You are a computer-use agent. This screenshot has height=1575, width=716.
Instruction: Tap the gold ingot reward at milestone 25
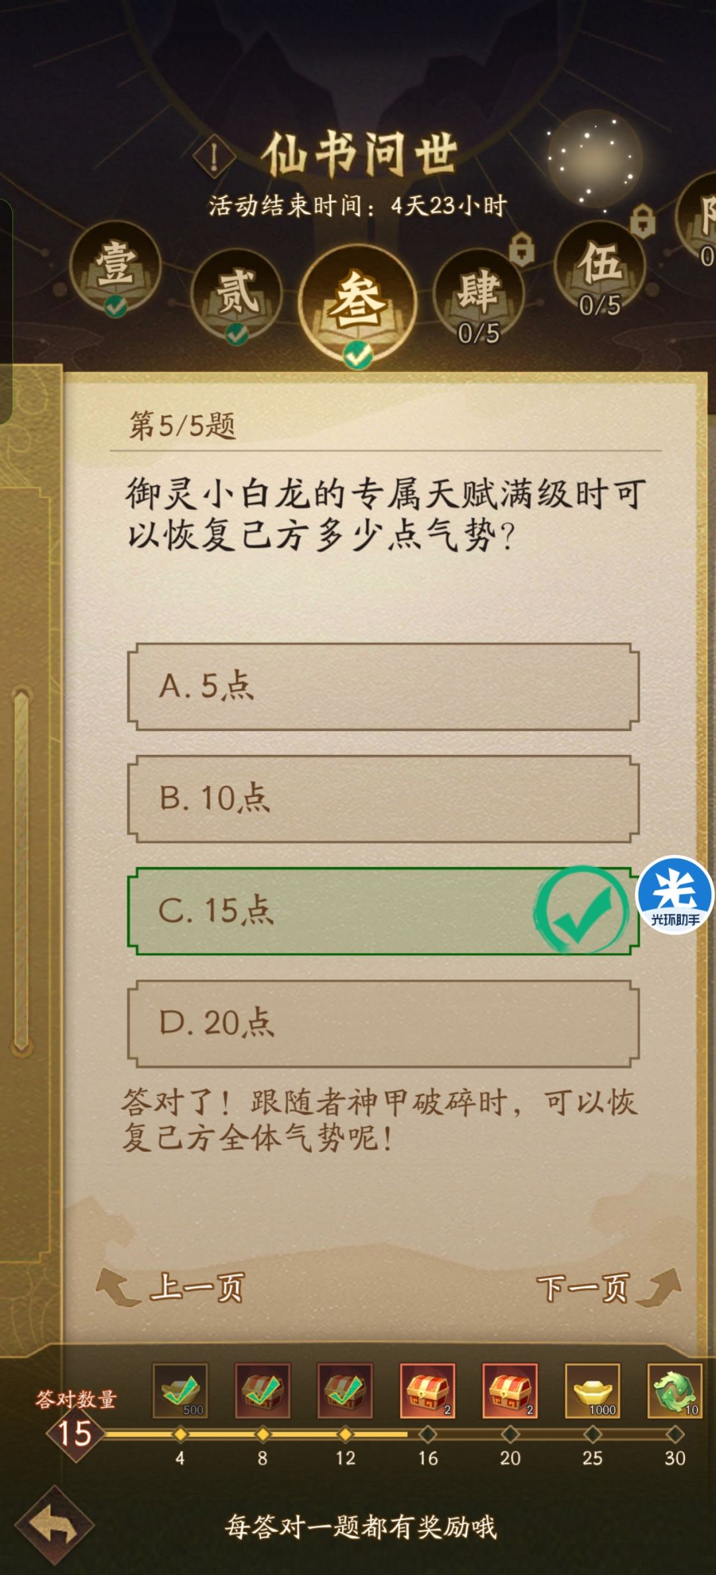tap(592, 1393)
